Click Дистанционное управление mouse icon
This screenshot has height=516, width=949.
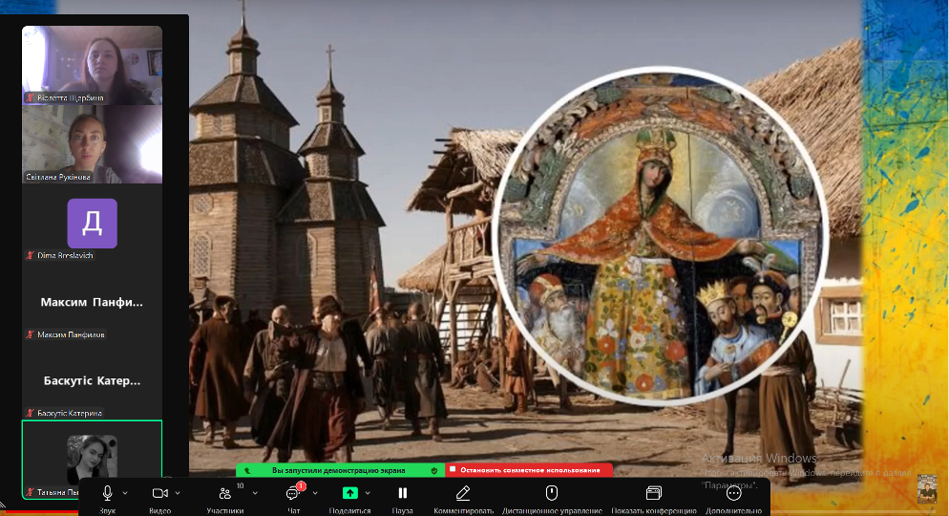click(552, 493)
